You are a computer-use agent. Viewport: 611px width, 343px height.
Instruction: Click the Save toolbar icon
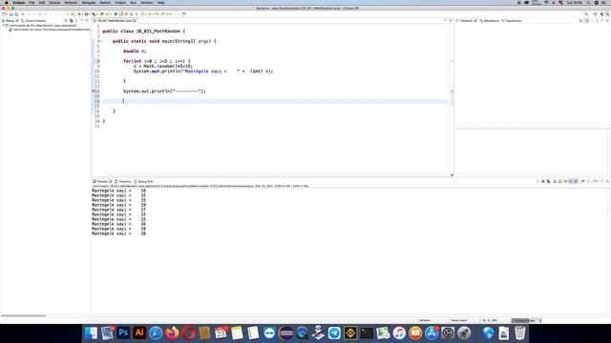point(11,14)
